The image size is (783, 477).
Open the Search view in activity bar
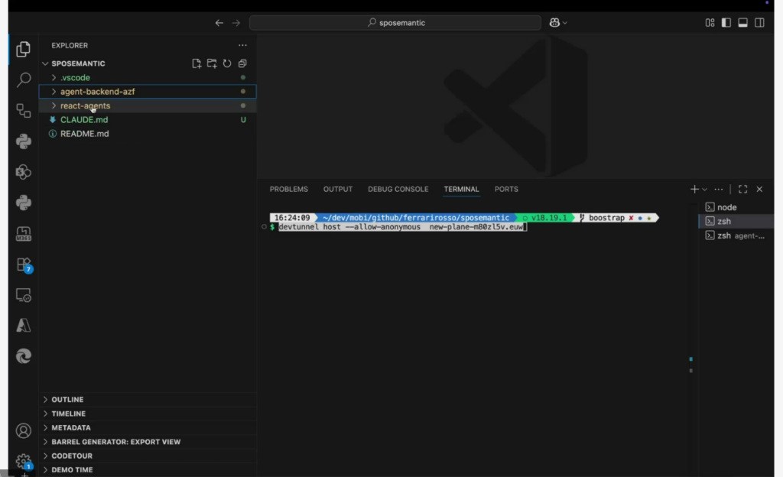coord(23,79)
